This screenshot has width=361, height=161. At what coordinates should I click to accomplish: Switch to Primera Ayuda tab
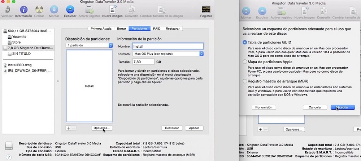[x=101, y=29]
